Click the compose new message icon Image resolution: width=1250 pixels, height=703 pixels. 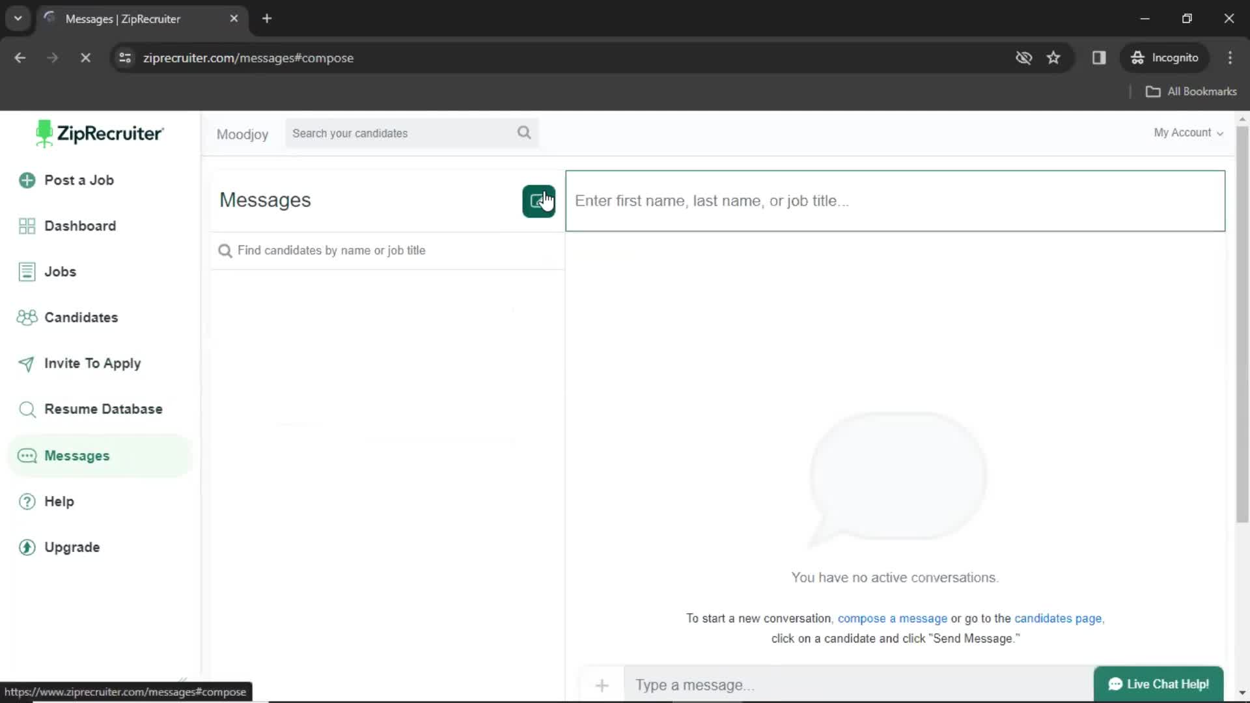pyautogui.click(x=539, y=201)
